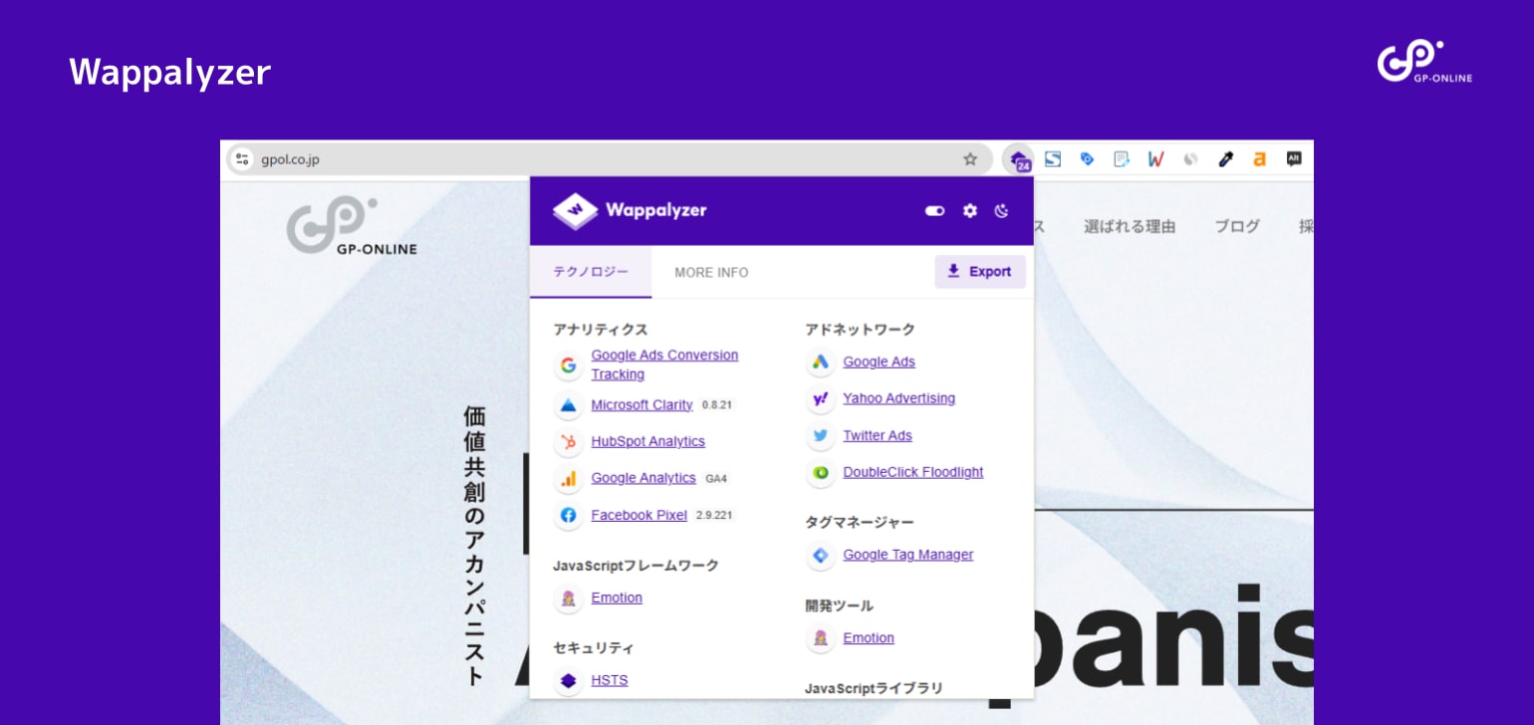Image resolution: width=1534 pixels, height=725 pixels.
Task: Open the gray swirl extension icon
Action: [x=1190, y=159]
